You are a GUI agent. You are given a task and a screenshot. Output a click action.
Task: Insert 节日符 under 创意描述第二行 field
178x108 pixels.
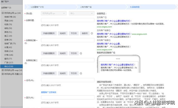tap(74, 73)
